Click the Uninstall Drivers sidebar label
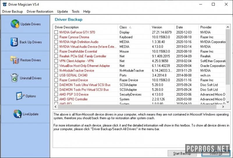This screenshot has height=158, width=233. pyautogui.click(x=31, y=78)
